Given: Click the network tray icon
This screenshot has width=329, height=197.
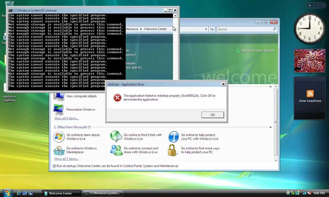Looking at the screenshot, I should coord(305,193).
